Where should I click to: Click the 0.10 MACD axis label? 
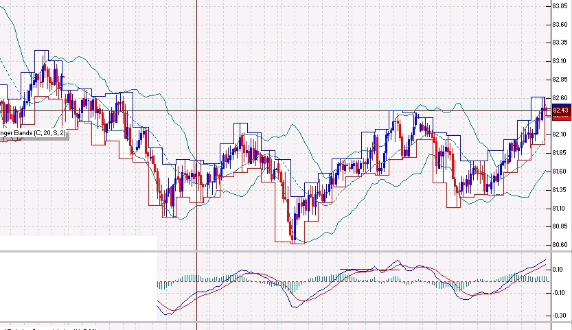[558, 270]
